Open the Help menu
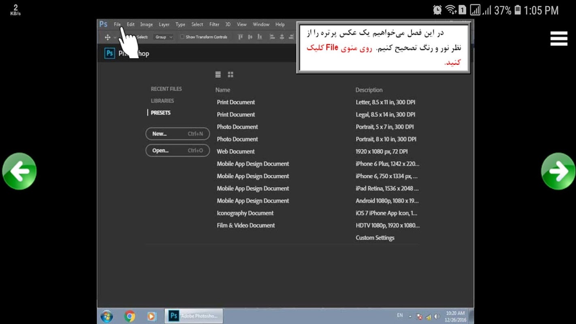Viewport: 576px width, 324px height. click(280, 24)
